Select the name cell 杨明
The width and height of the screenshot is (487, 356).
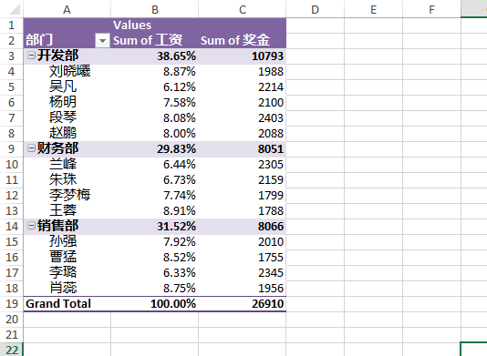(67, 102)
